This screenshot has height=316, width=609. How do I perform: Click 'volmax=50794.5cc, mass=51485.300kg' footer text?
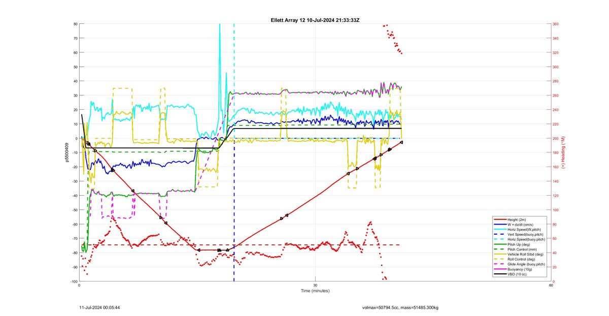[400, 307]
